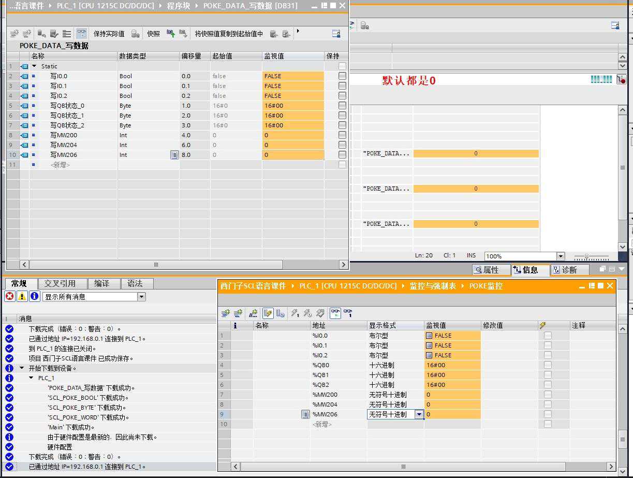Tick the 保持 checkbox for 写I0.0 row
Image resolution: width=633 pixels, height=478 pixels.
coord(342,76)
